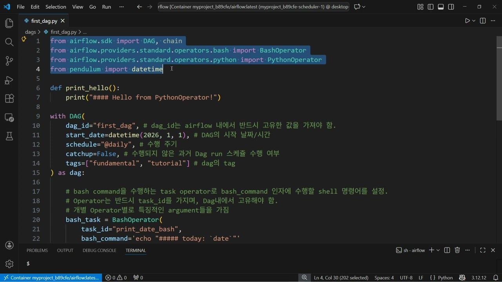
Task: Change end of line sequence LF
Action: click(x=421, y=278)
